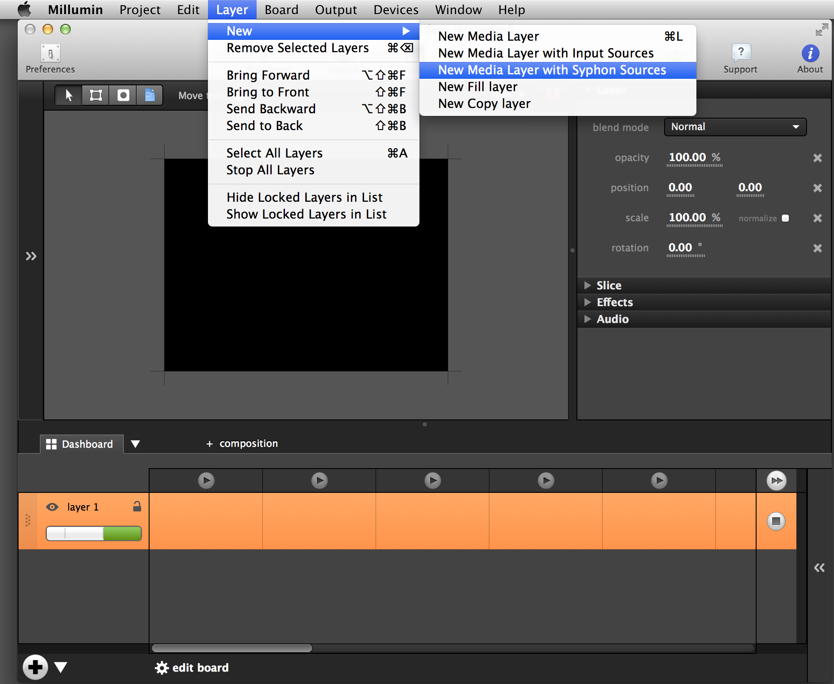Image resolution: width=834 pixels, height=684 pixels.
Task: Open the Output menu
Action: coord(336,9)
